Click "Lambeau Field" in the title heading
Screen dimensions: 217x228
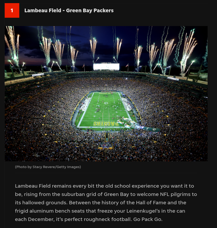click(x=43, y=10)
